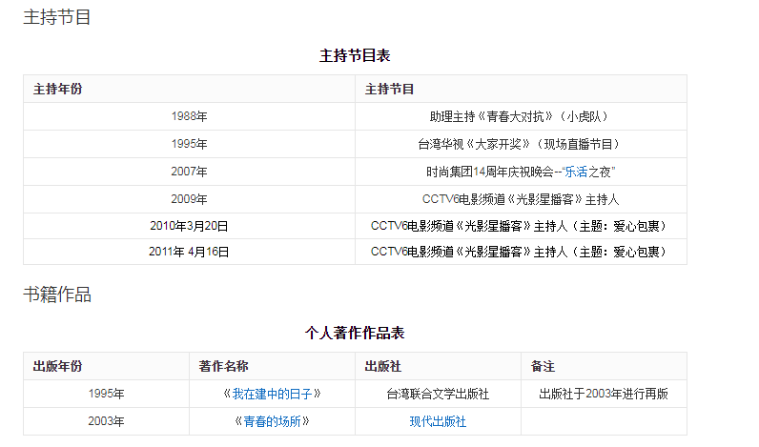Image resolution: width=759 pixels, height=447 pixels.
Task: Click the 书籍作品 section heading
Action: click(57, 295)
